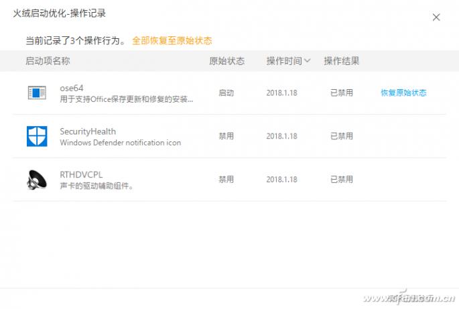Select the SecurityHealth item name

[88, 131]
